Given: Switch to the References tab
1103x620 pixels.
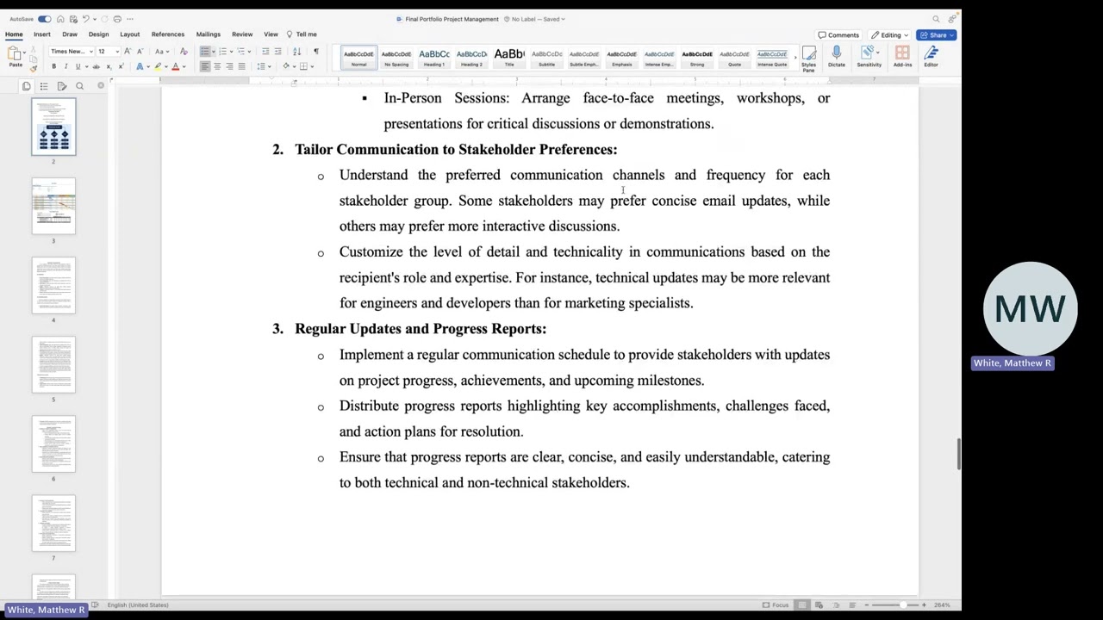Looking at the screenshot, I should coord(168,34).
